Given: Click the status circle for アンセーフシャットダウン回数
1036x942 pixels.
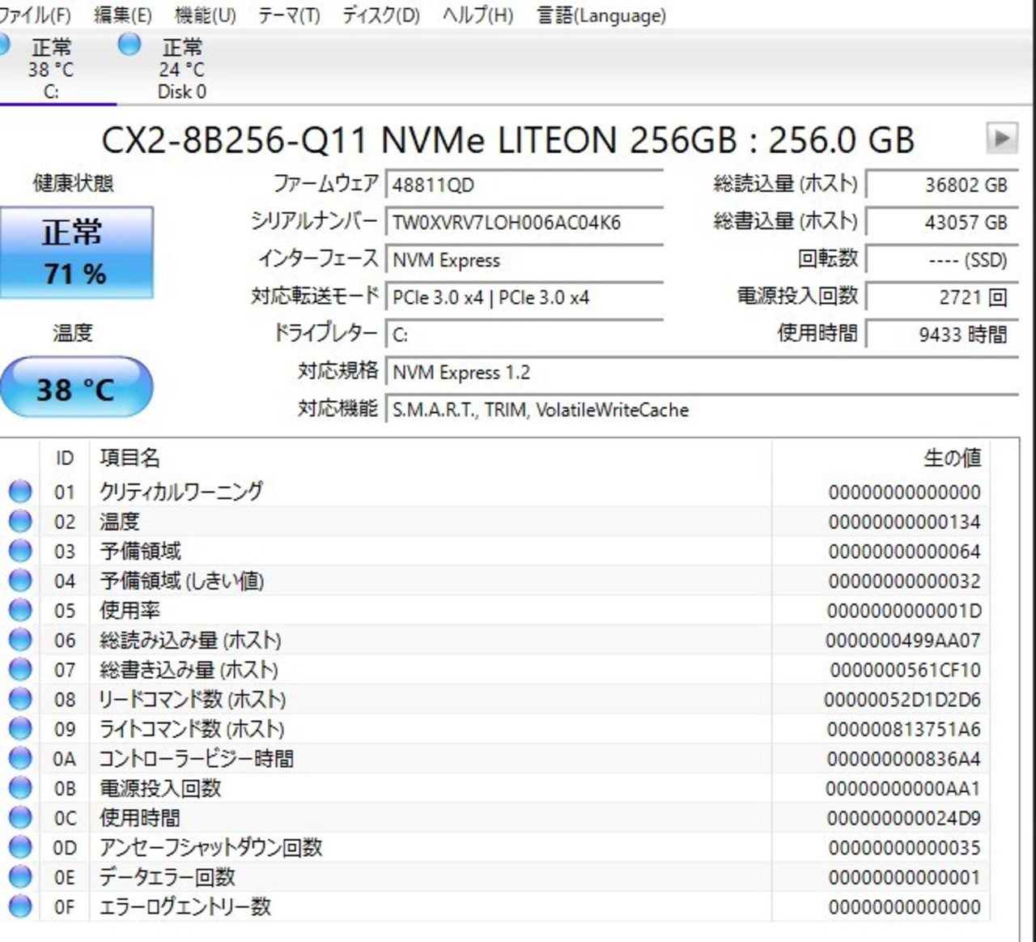Looking at the screenshot, I should pyautogui.click(x=20, y=847).
